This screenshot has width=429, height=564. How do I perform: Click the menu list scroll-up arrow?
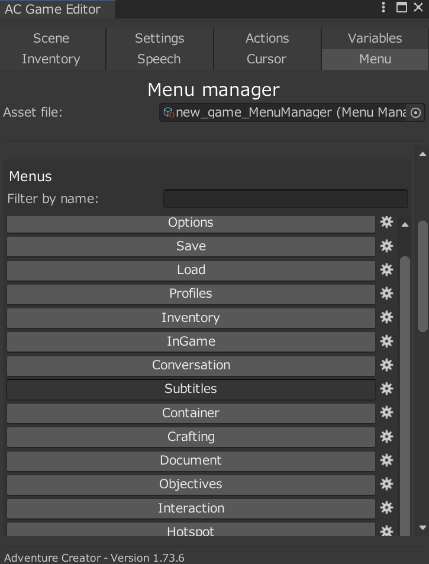[x=405, y=225]
